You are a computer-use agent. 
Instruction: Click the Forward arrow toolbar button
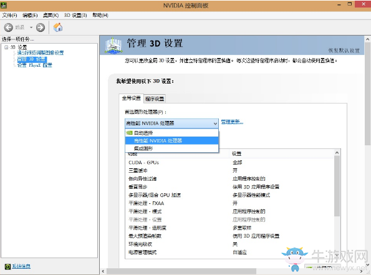click(x=41, y=27)
